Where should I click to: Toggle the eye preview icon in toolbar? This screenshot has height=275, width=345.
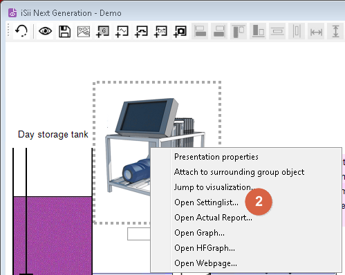click(x=45, y=31)
